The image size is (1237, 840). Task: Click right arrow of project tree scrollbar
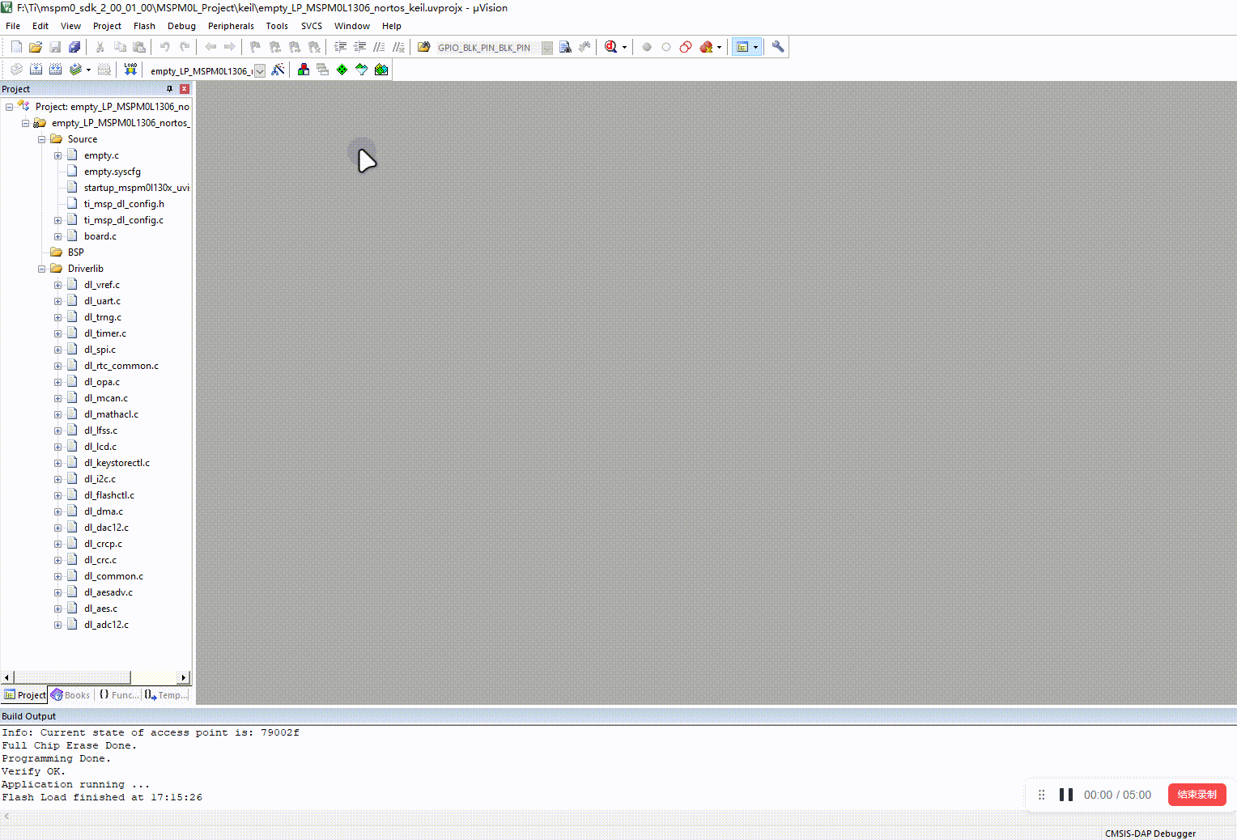(x=184, y=677)
